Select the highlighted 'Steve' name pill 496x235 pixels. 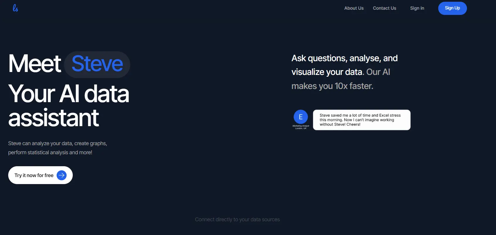[97, 64]
